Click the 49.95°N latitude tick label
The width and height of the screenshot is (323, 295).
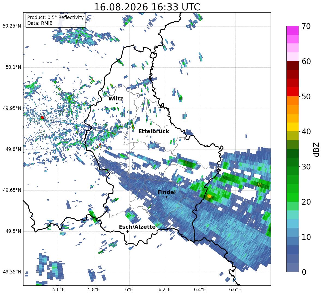point(12,108)
